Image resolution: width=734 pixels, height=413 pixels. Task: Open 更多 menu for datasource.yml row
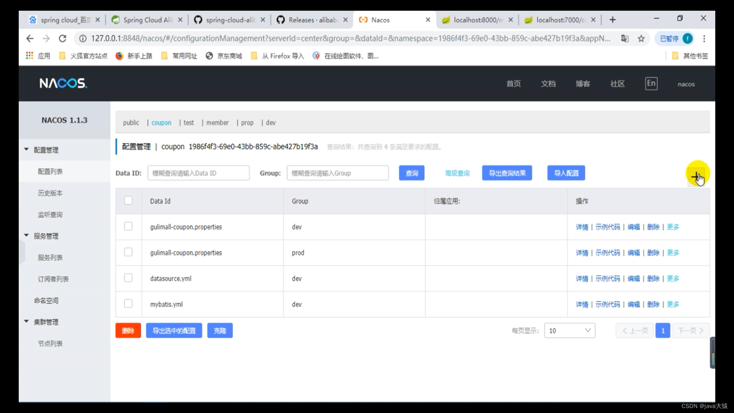point(673,278)
